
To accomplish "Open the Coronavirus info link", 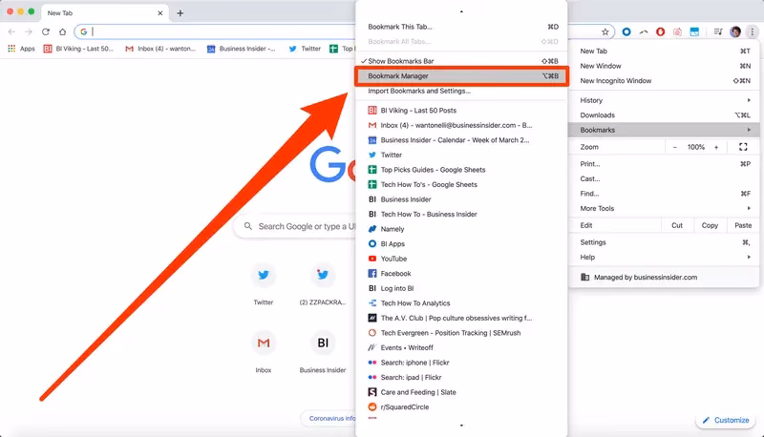I will (329, 419).
